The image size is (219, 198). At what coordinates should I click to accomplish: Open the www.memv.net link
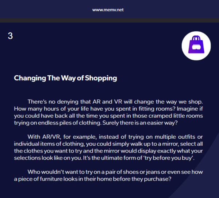pos(108,10)
